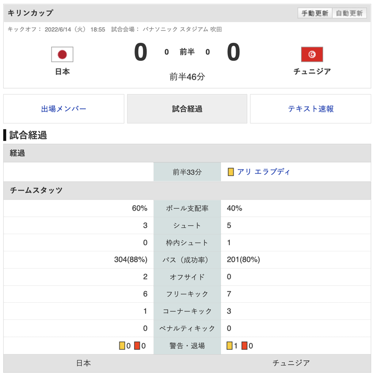This screenshot has width=377, height=376.
Task: Open the 出場メンバー tab
Action: pyautogui.click(x=64, y=109)
